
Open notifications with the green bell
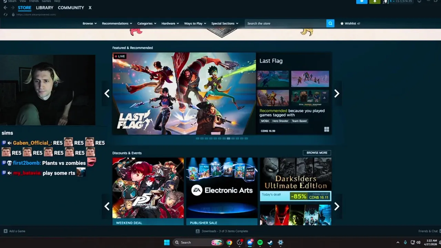click(x=375, y=1)
